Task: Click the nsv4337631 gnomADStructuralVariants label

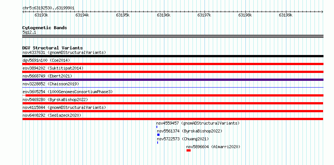Action: coord(64,52)
